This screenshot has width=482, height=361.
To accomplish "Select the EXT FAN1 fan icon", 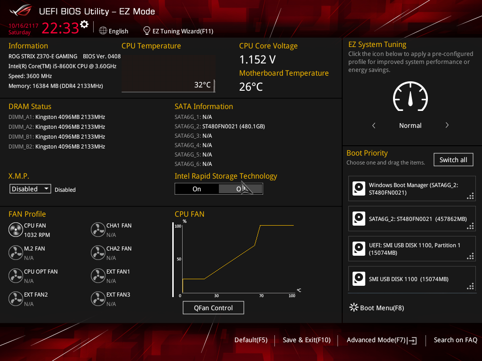I will [98, 275].
